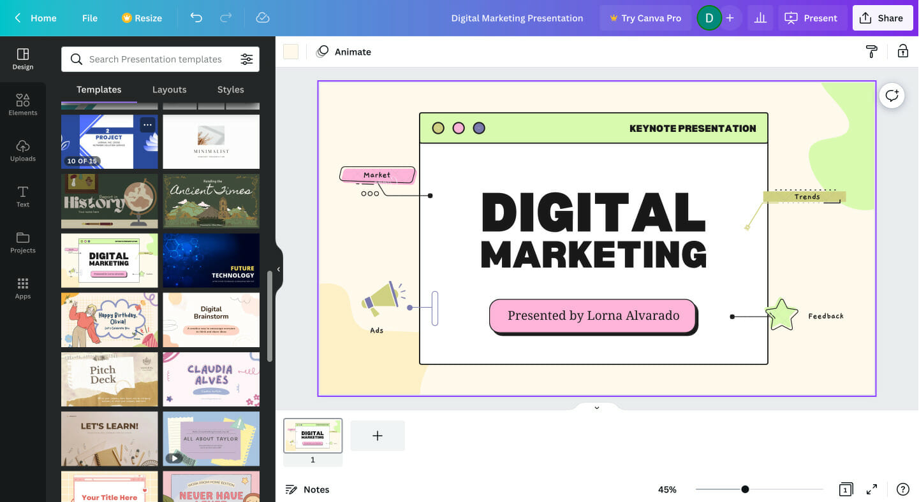The width and height of the screenshot is (919, 502).
Task: Switch to the Layouts tab
Action: 169,89
